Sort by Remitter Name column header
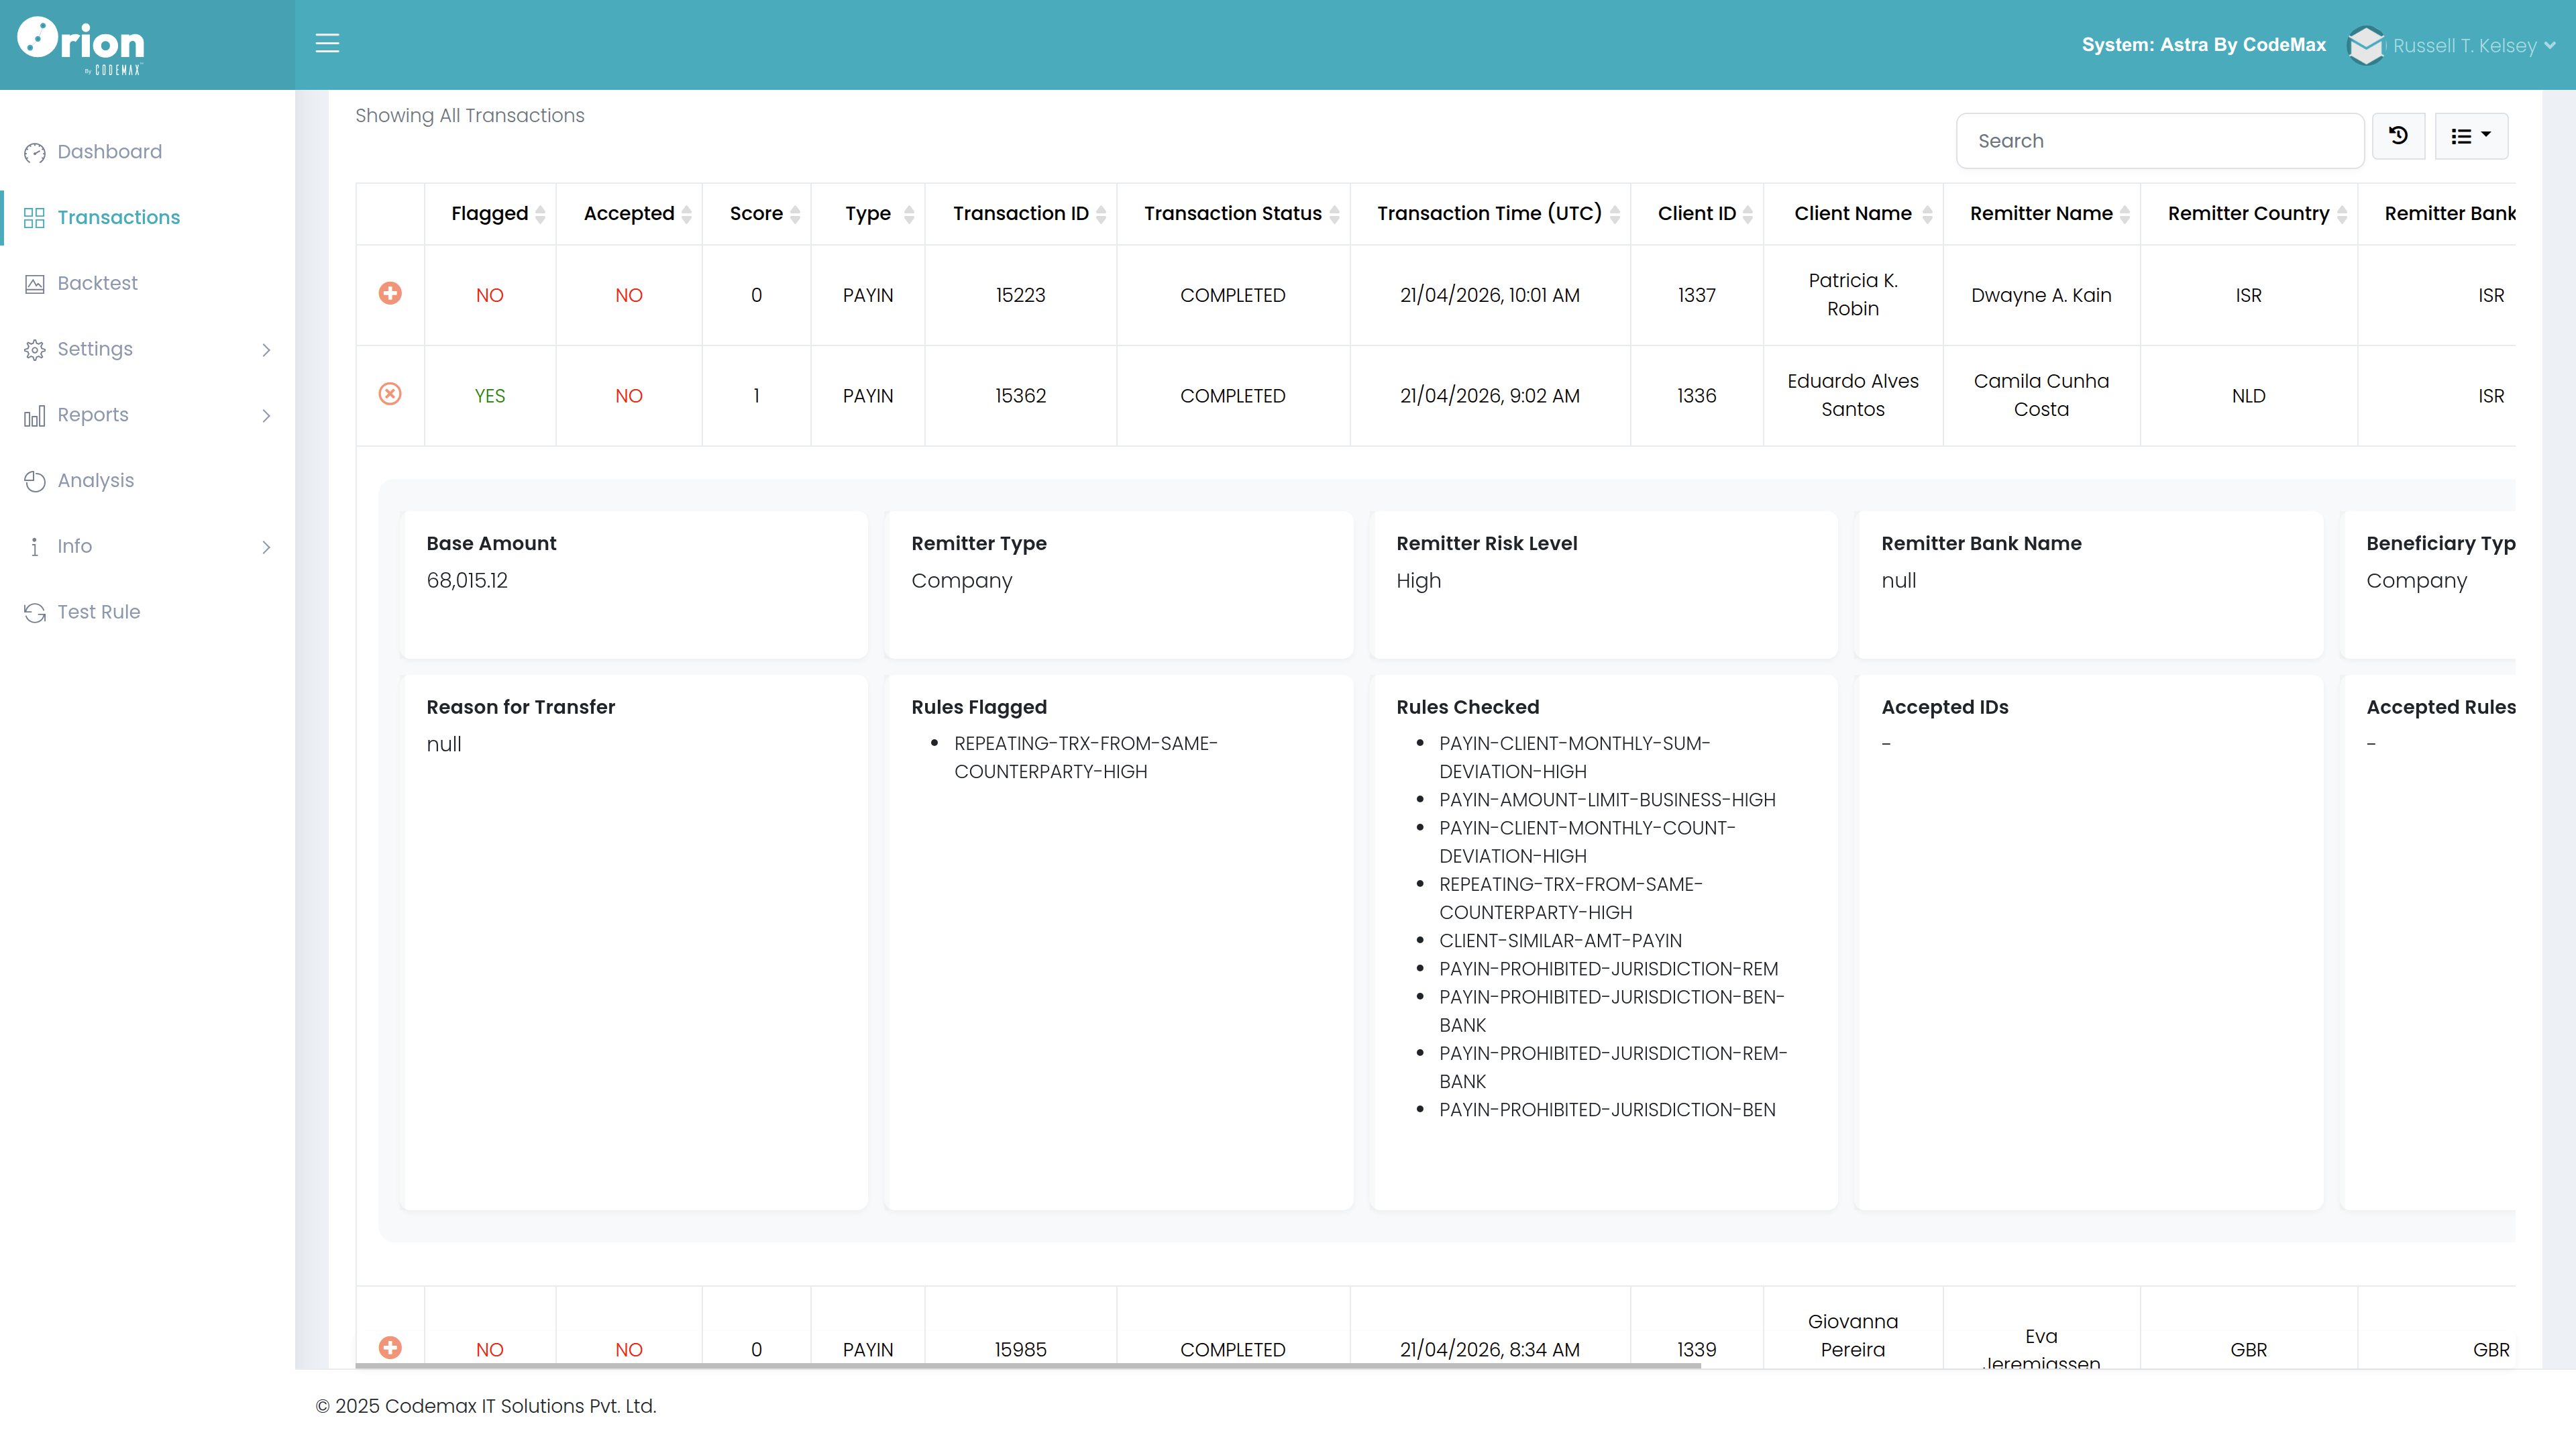 point(2041,214)
